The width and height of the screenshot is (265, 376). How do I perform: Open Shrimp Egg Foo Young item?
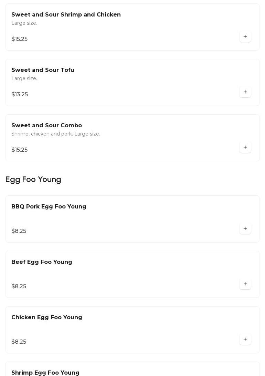(45, 373)
